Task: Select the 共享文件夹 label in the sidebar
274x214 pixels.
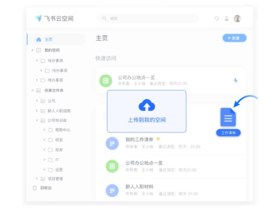Action: tap(54, 91)
